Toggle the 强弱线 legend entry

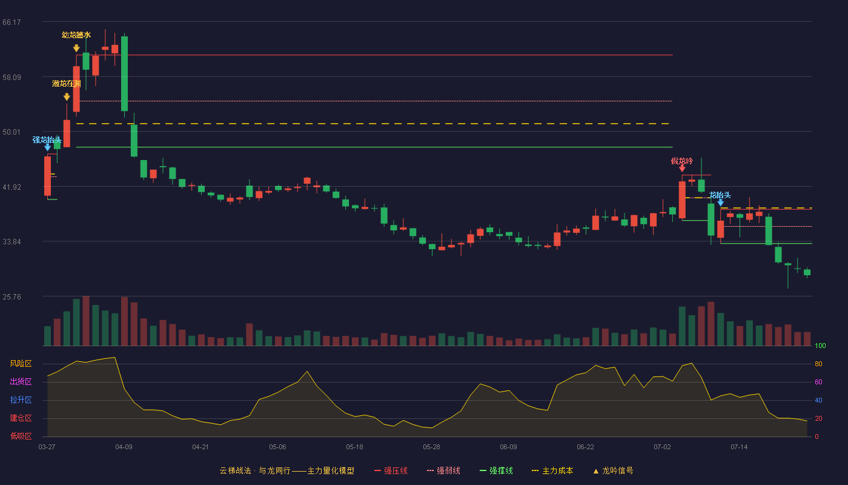coord(443,470)
